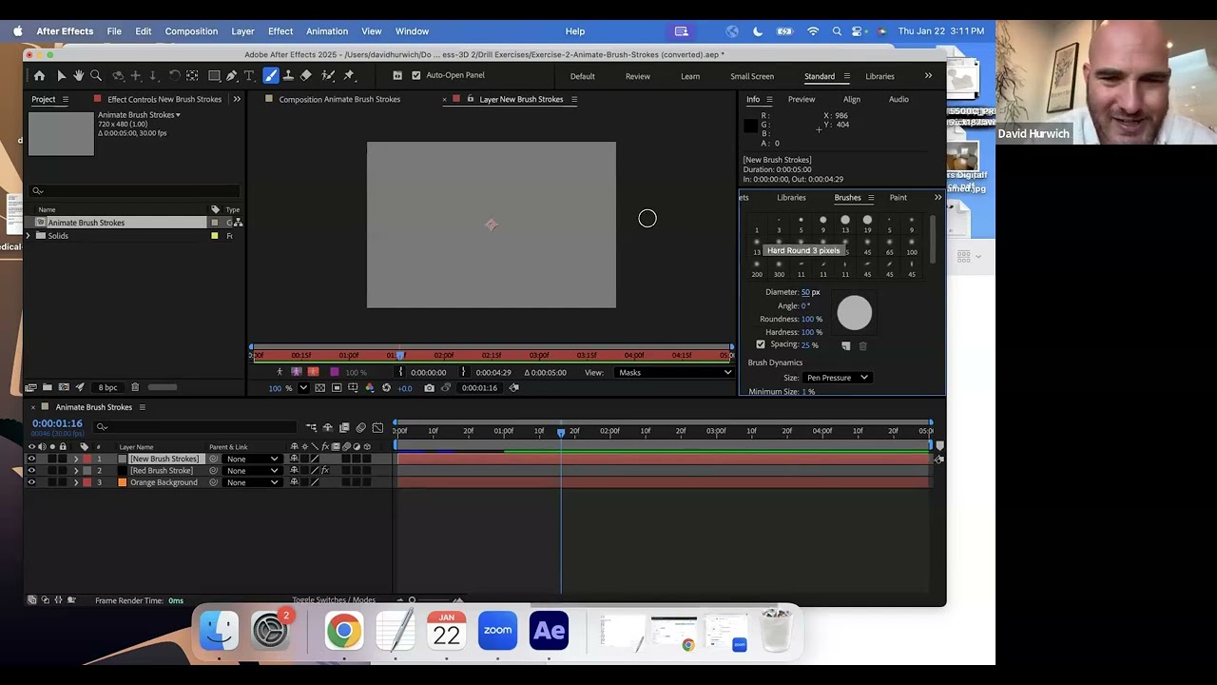Select the Roto Brush tool
The height and width of the screenshot is (685, 1217).
click(x=327, y=75)
